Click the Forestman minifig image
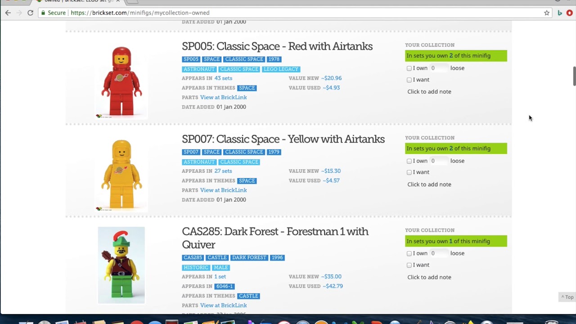This screenshot has width=576, height=324. 121,265
